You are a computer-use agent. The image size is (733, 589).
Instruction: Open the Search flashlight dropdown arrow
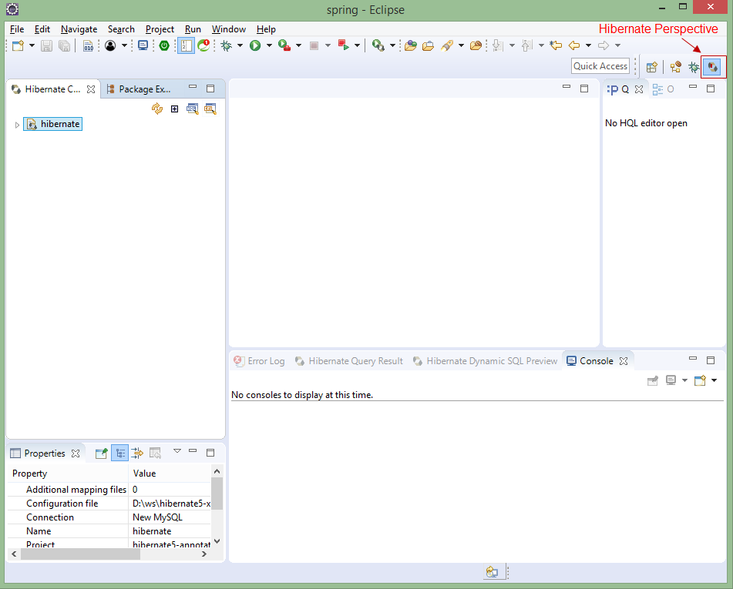point(461,45)
